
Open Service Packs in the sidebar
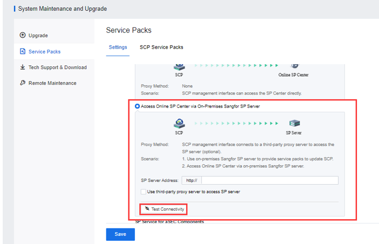point(54,51)
